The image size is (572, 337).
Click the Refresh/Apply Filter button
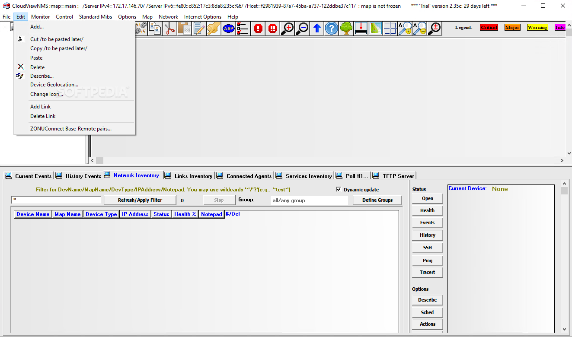pyautogui.click(x=140, y=200)
